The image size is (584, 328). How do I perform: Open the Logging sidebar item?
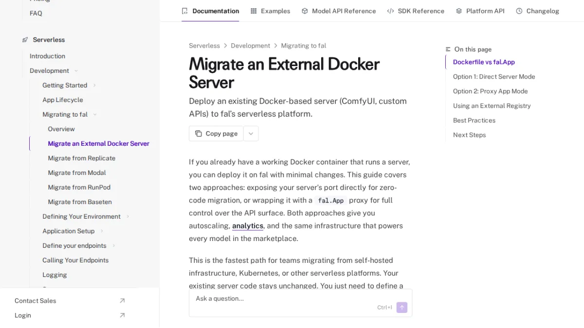[x=55, y=275]
